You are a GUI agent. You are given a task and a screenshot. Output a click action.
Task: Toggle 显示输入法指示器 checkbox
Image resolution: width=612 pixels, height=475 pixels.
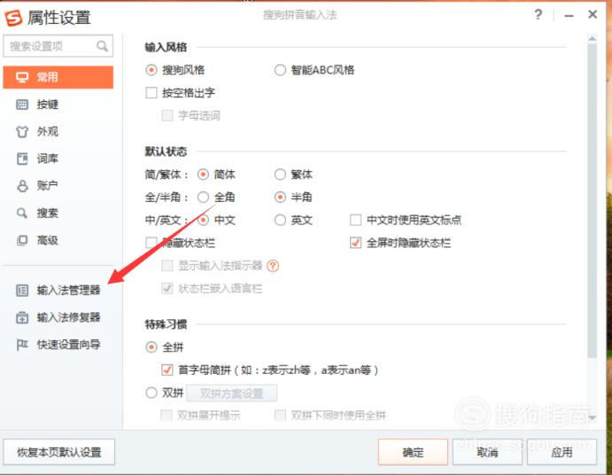167,266
